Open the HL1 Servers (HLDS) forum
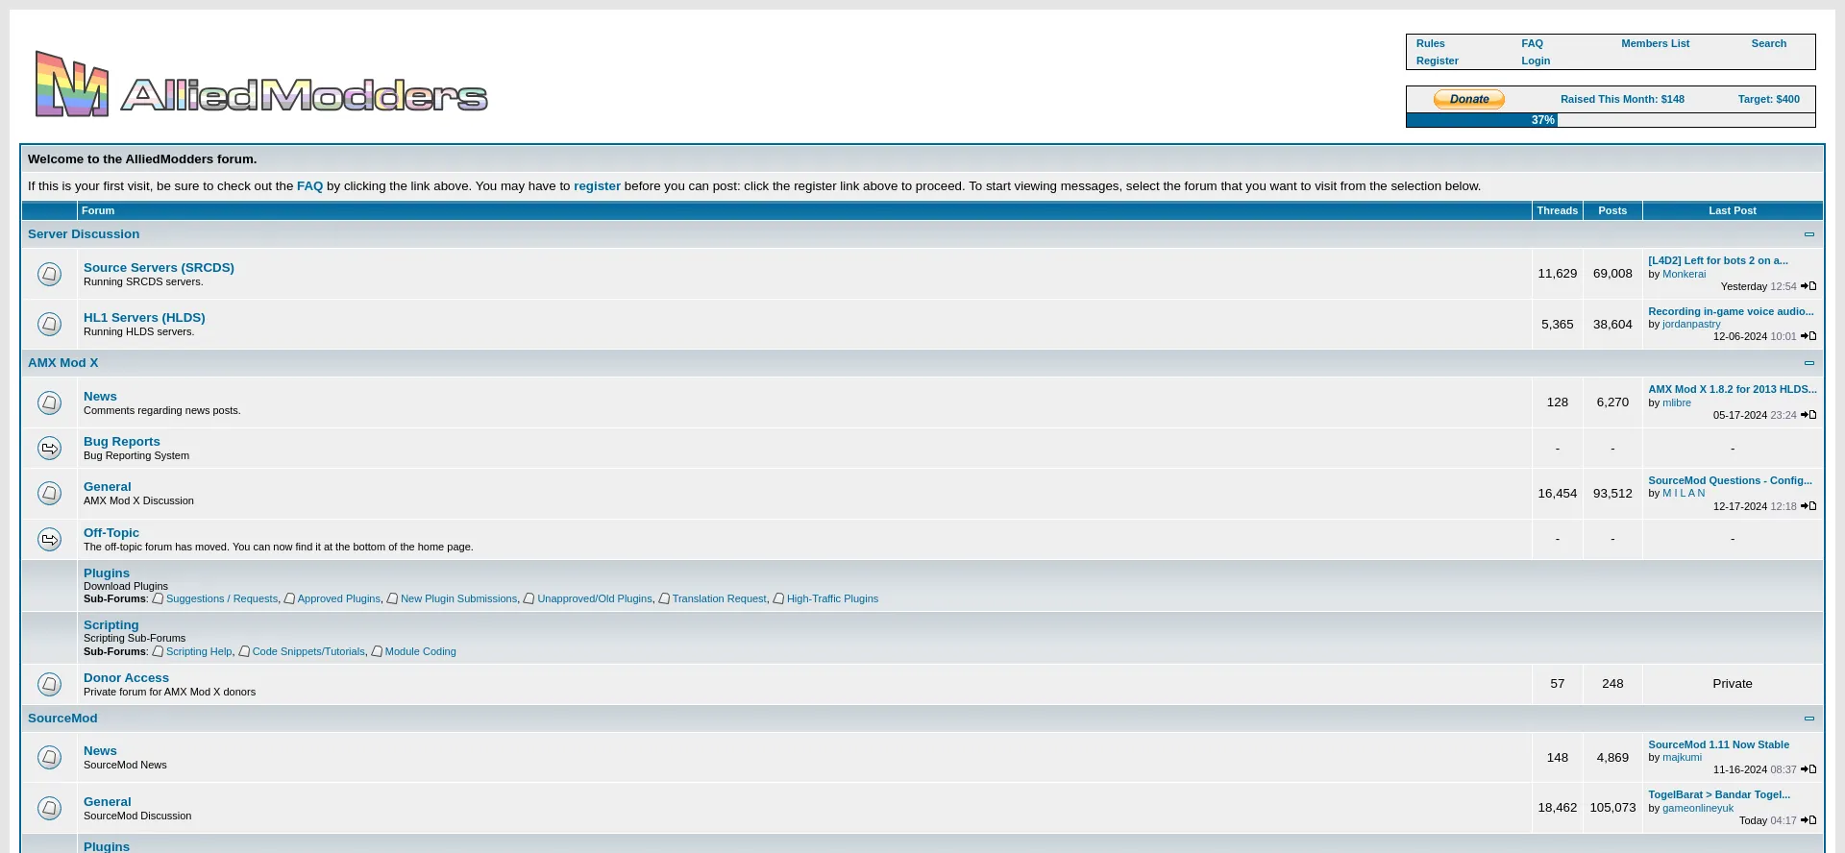1845x853 pixels. coord(144,317)
